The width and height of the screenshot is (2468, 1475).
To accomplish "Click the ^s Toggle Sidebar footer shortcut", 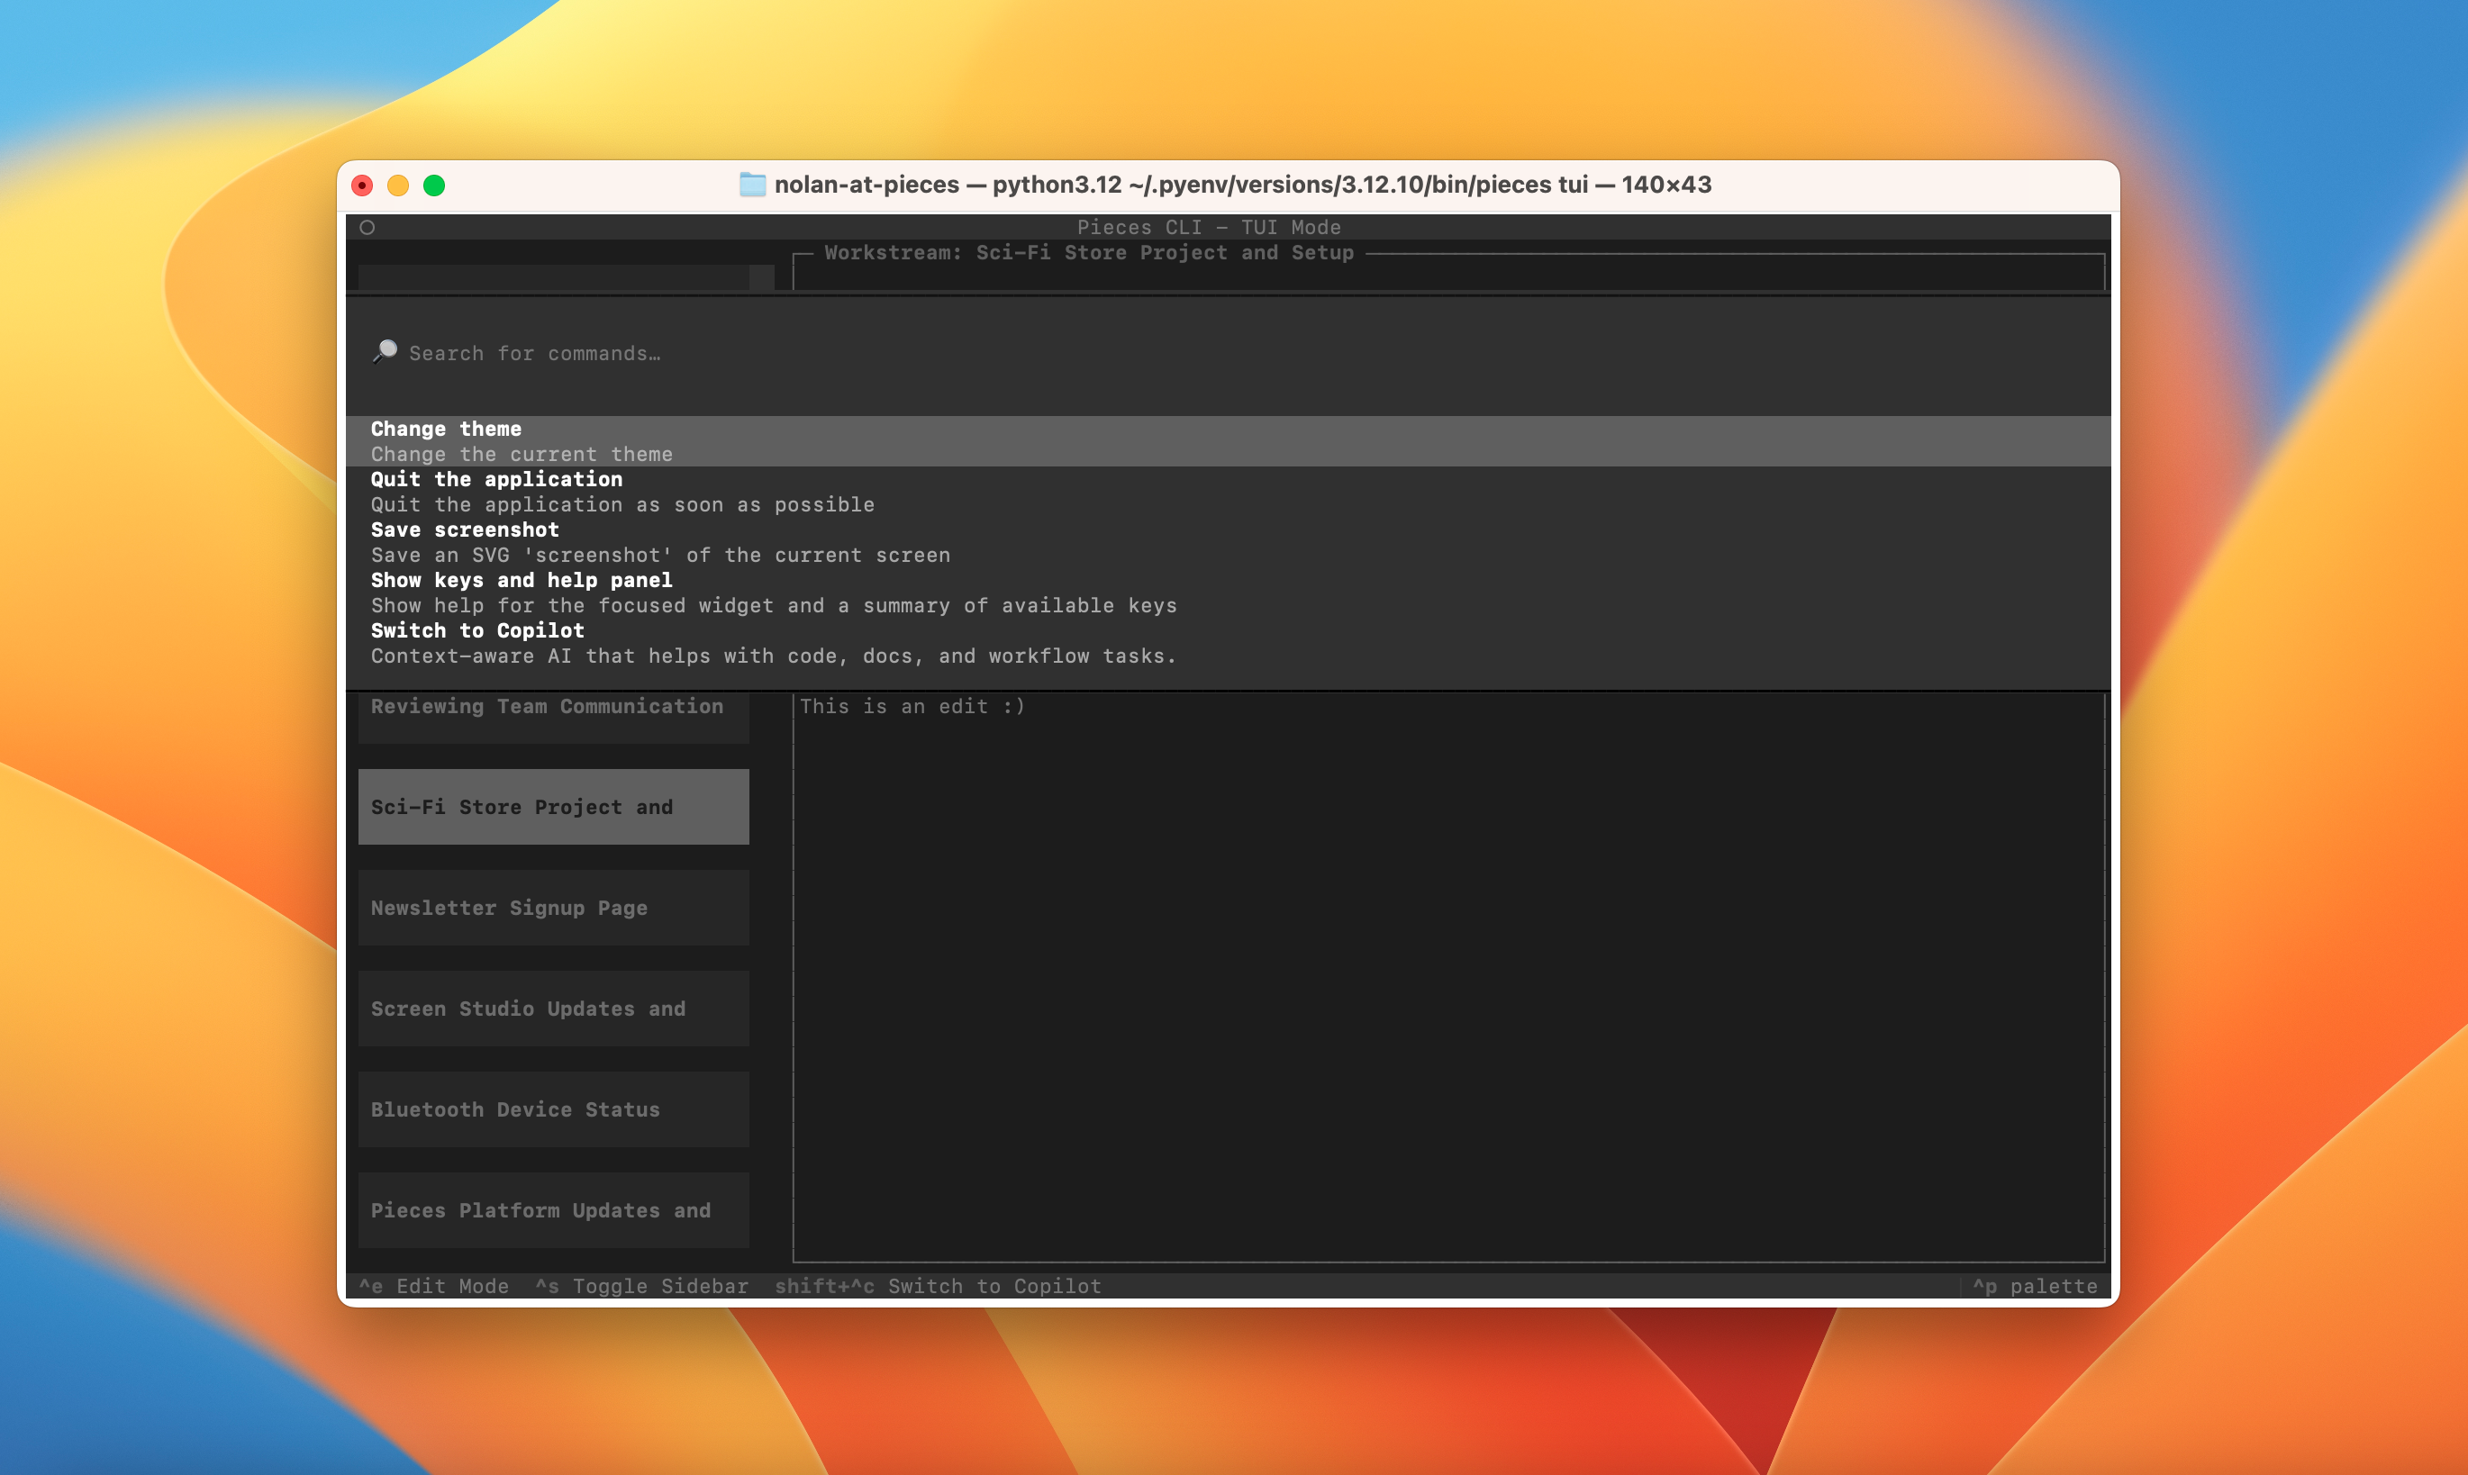I will 642,1286.
